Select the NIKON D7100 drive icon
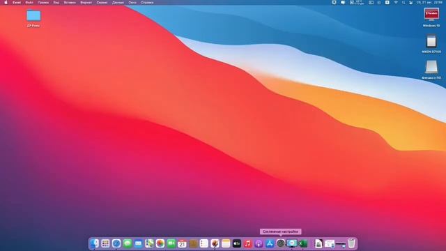Viewport: 446px width, 251px height. point(431,43)
